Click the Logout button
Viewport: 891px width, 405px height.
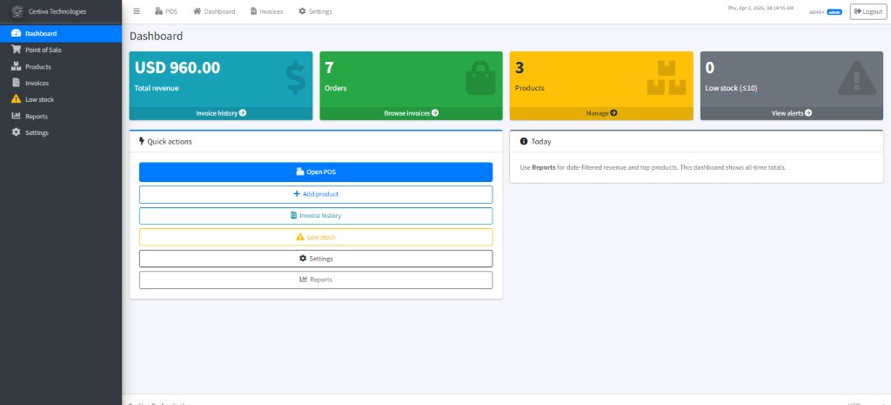point(868,11)
